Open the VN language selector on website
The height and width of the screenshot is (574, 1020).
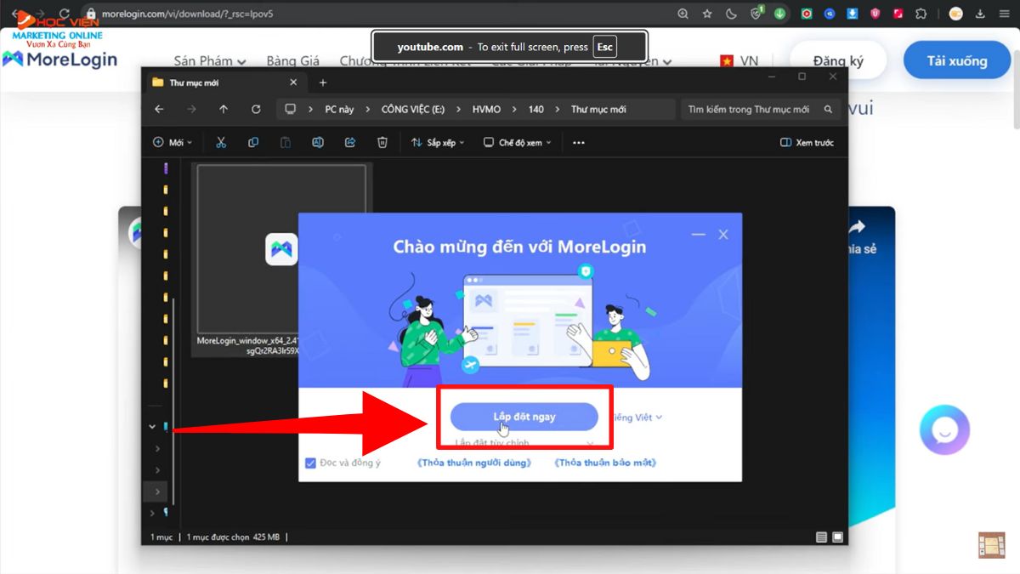[739, 61]
